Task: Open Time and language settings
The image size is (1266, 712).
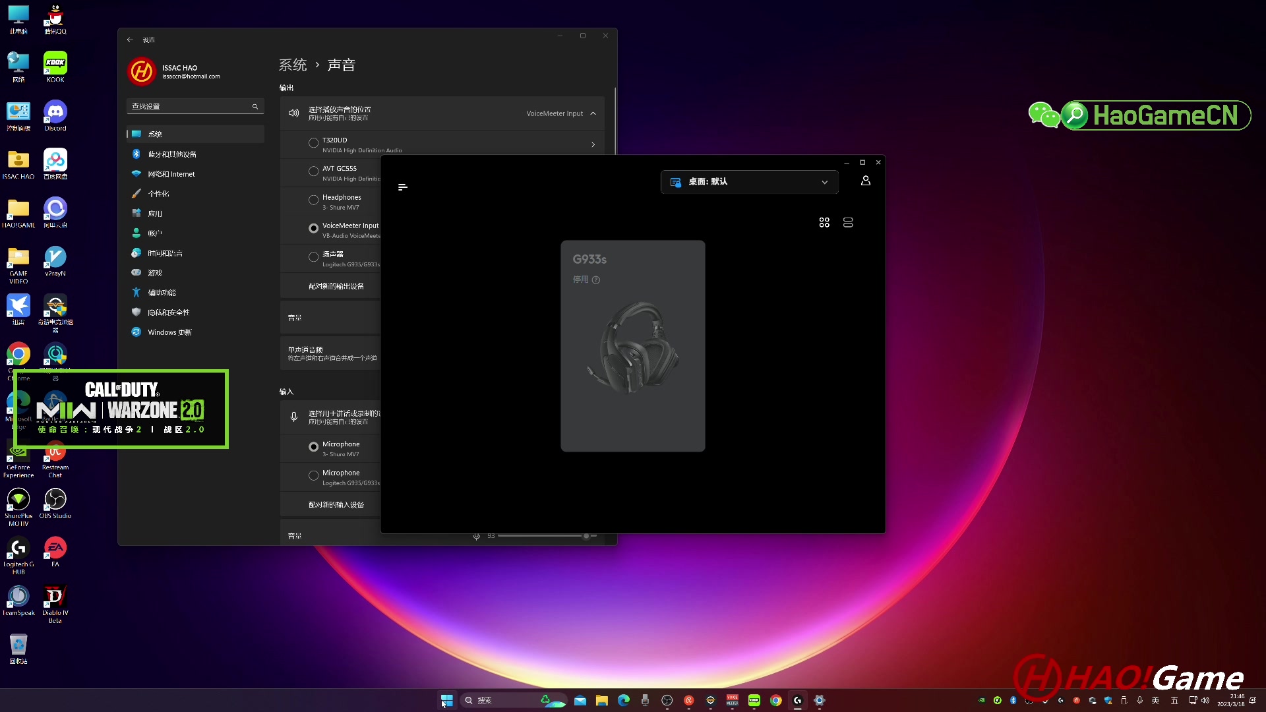Action: tap(195, 253)
